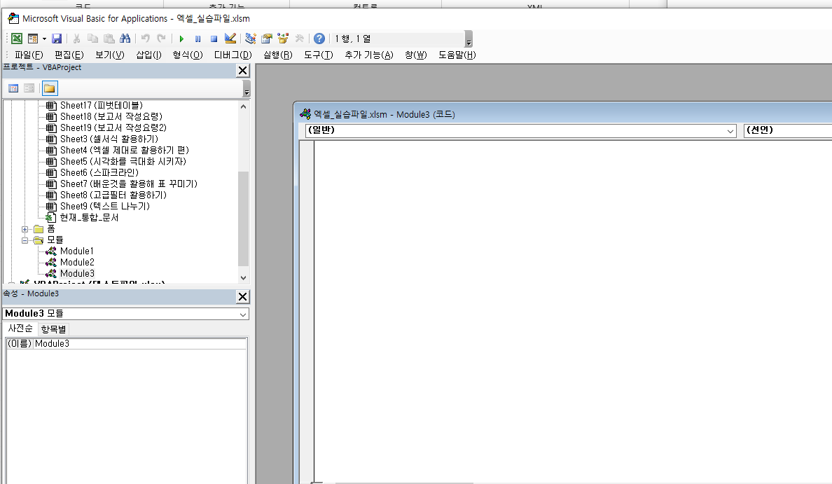The image size is (832, 484).
Task: Open the 창(W) menu
Action: [415, 55]
